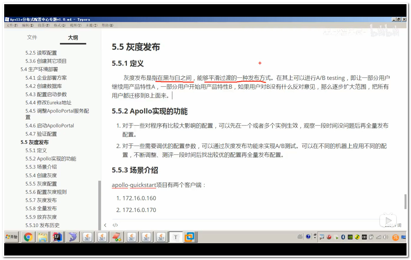The image size is (411, 260).
Task: Select outline item 5.5.6 配置灰度规则
Action: (46, 192)
